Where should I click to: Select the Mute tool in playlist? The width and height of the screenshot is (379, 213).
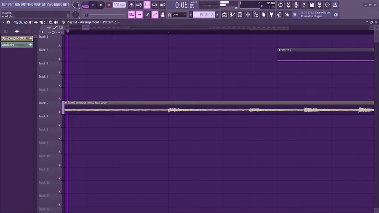pyautogui.click(x=31, y=22)
